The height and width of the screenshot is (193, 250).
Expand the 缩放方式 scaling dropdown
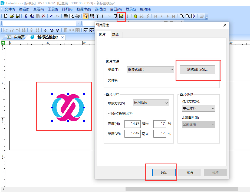point(151,103)
